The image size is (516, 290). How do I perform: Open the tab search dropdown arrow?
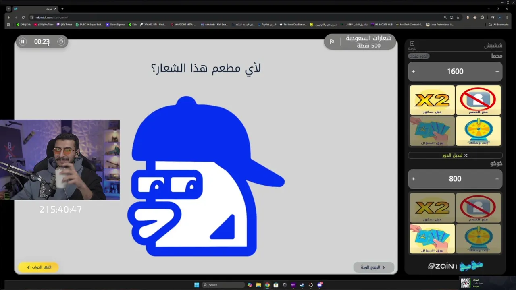pos(8,9)
